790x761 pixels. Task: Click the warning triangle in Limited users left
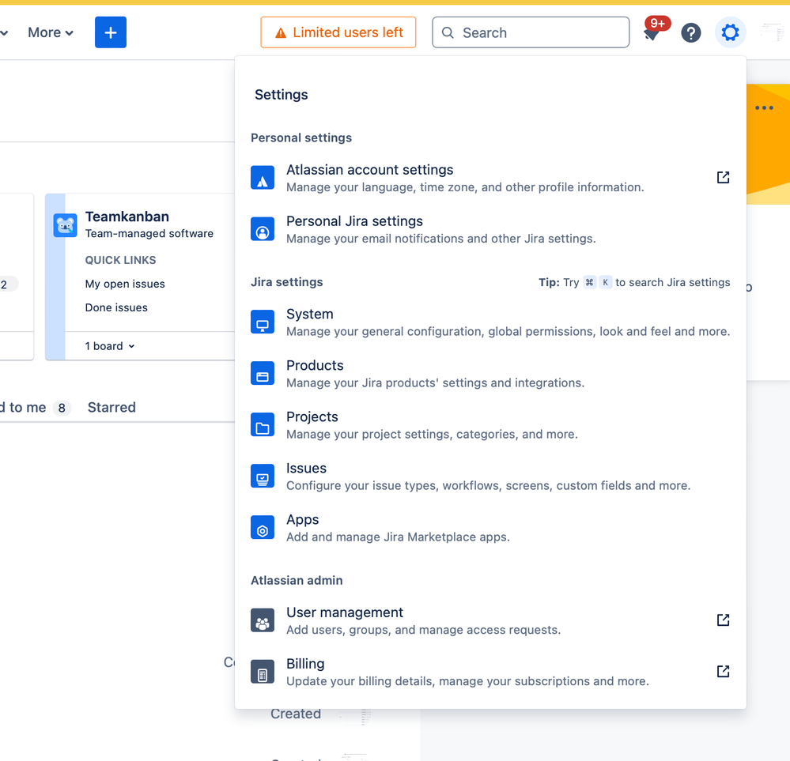click(x=281, y=33)
